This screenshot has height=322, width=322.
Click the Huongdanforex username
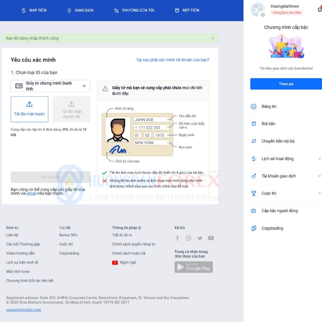click(285, 6)
